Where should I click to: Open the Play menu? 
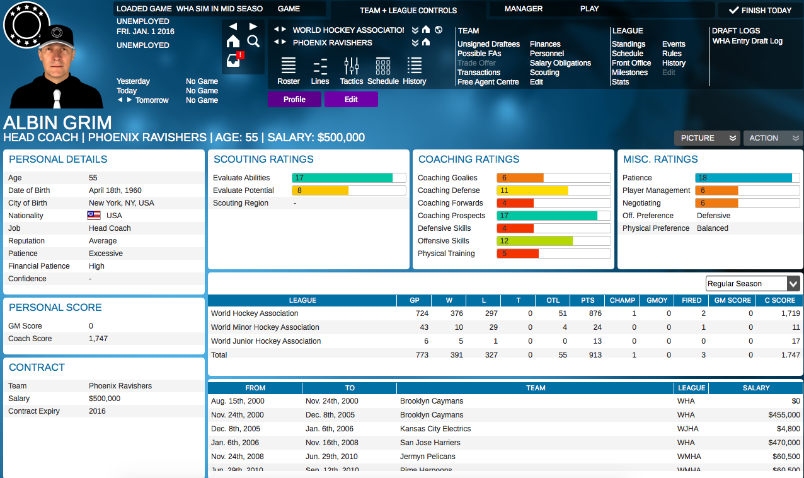(x=590, y=9)
